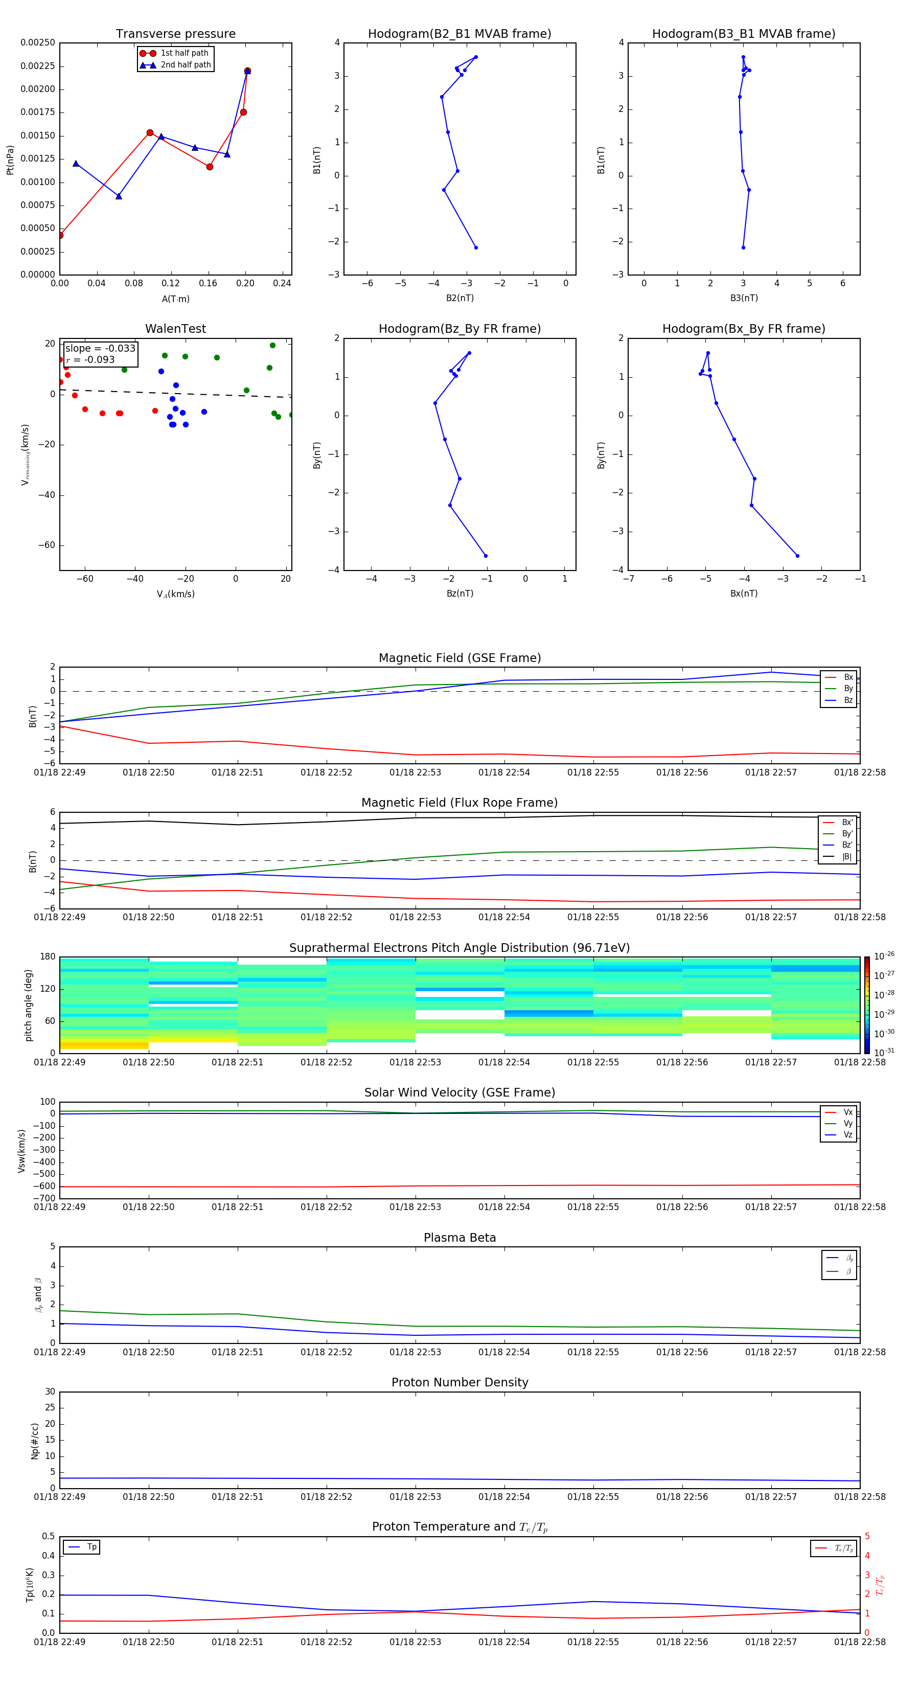Viewport: 920px width, 1687px height.
Task: Select the "2nd half path" legend entry
Action: pos(175,65)
